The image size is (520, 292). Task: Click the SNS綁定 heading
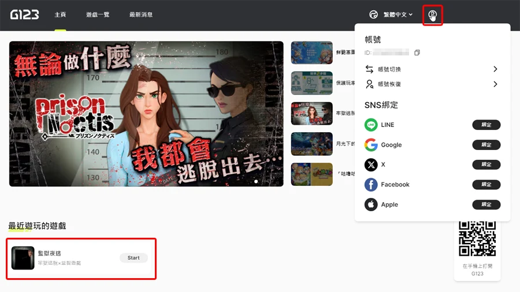pyautogui.click(x=381, y=105)
